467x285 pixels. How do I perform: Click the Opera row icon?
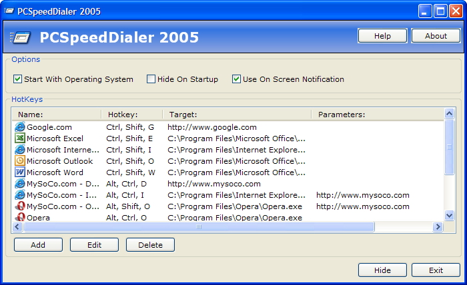point(19,217)
